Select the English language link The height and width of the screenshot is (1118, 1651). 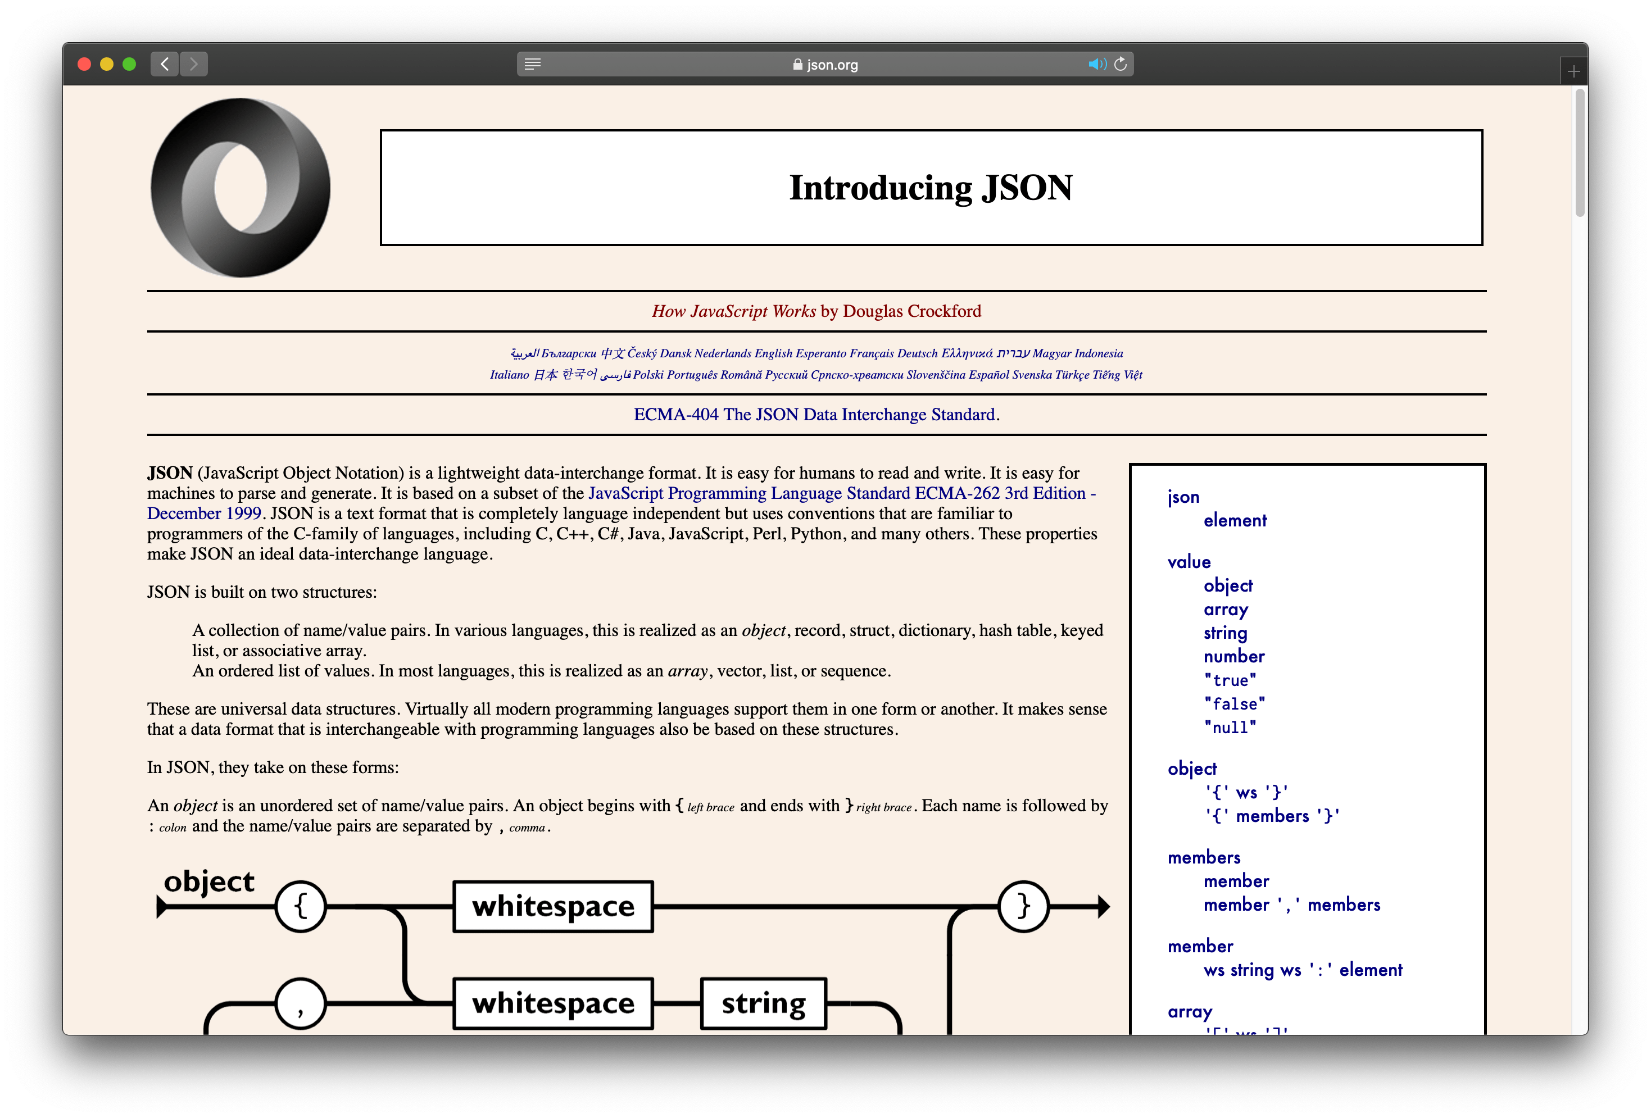coord(773,354)
